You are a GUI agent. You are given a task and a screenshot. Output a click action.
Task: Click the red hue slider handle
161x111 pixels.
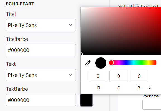[111, 63]
